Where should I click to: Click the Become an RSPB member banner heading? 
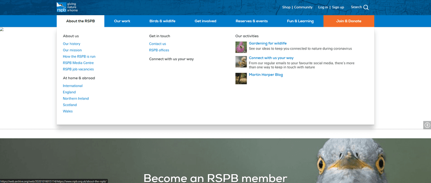click(215, 178)
